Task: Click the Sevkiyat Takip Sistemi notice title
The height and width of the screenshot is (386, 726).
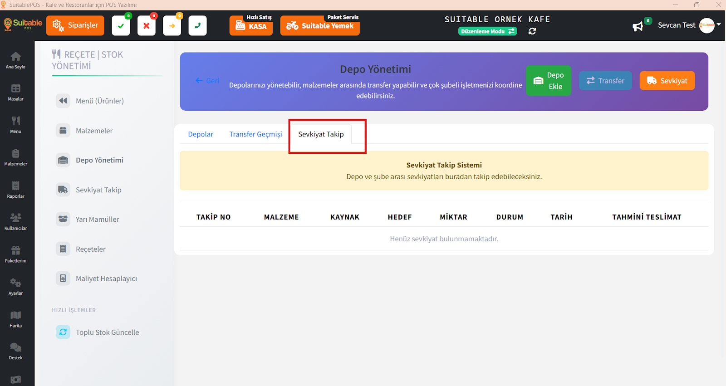Action: 444,165
